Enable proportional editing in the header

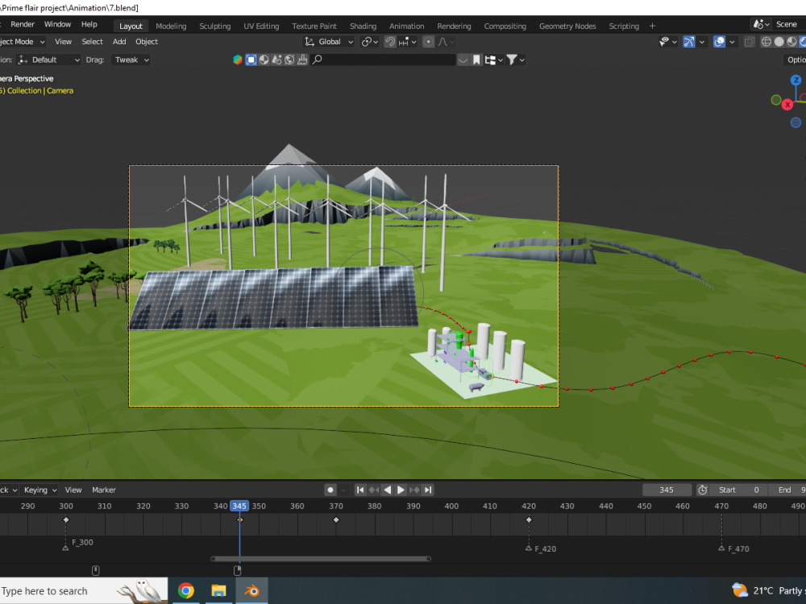(429, 42)
